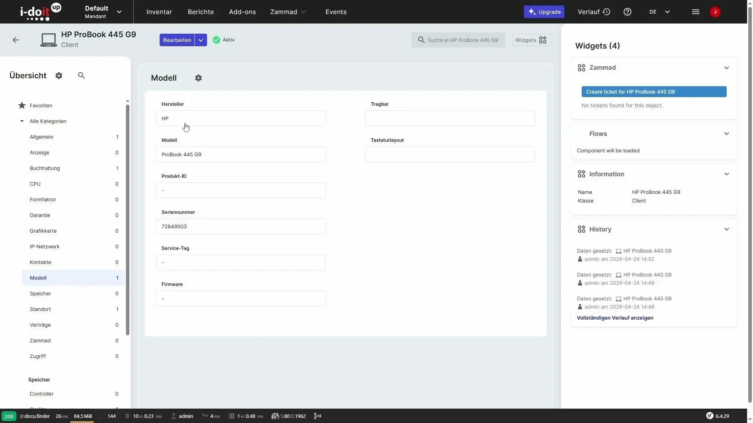The image size is (753, 423).
Task: Select the IP-Netzwerk category
Action: 73,246
